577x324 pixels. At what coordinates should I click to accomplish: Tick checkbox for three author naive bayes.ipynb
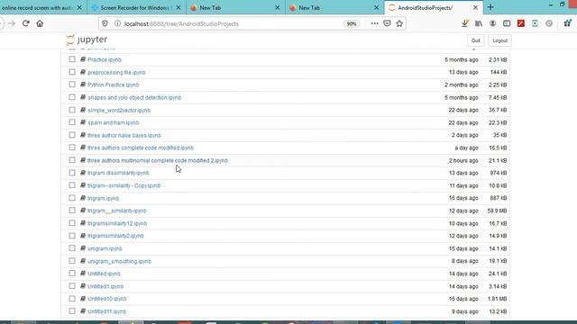pyautogui.click(x=72, y=135)
